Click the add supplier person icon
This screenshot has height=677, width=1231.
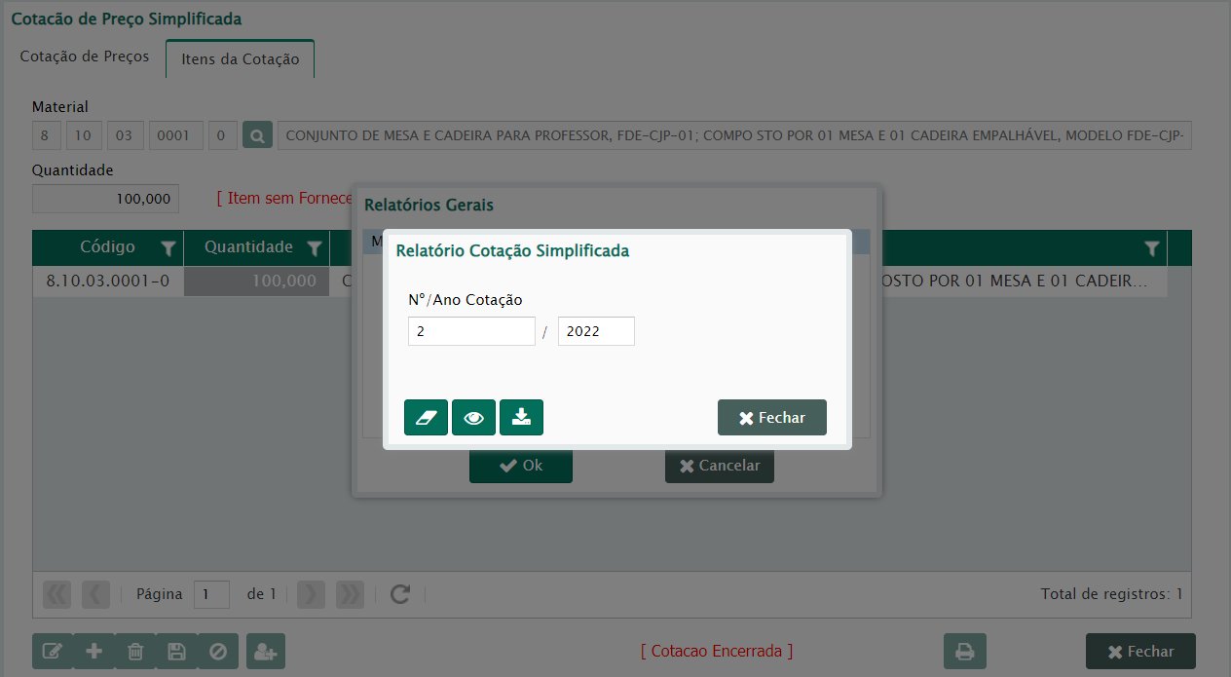[x=265, y=652]
